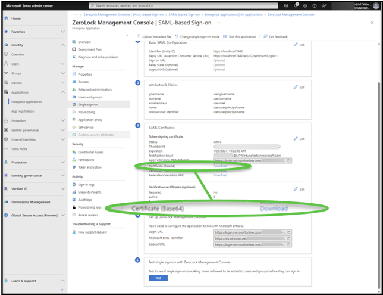Open Conditional Access
The width and height of the screenshot is (383, 295).
[91, 152]
